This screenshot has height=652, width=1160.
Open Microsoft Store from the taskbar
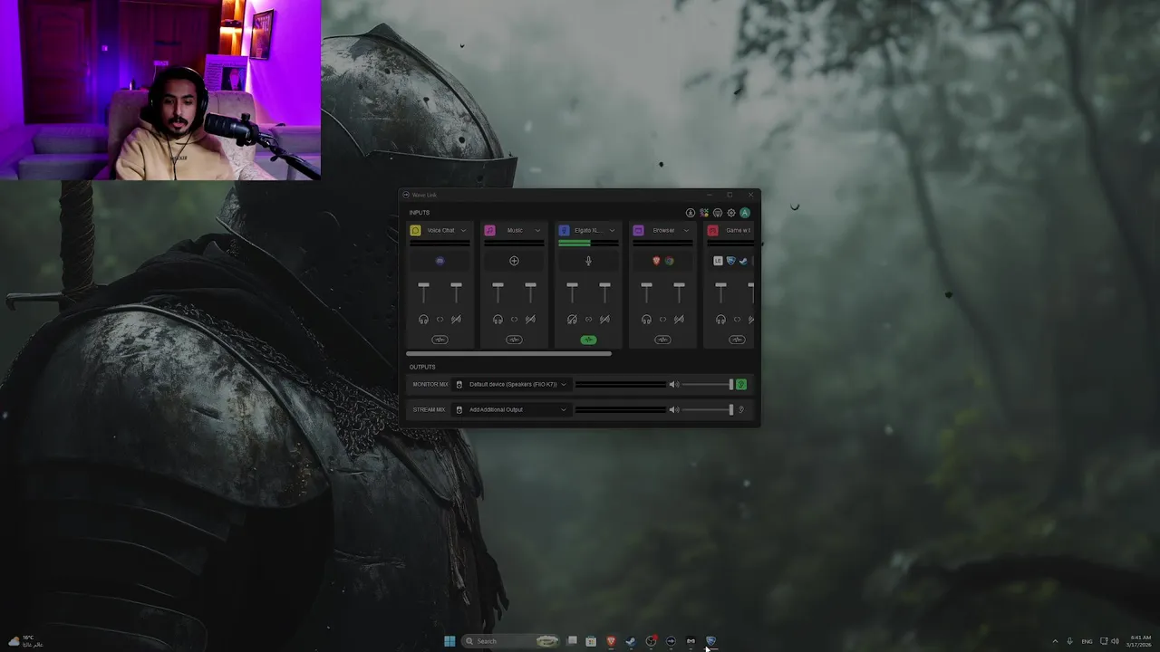tap(591, 641)
